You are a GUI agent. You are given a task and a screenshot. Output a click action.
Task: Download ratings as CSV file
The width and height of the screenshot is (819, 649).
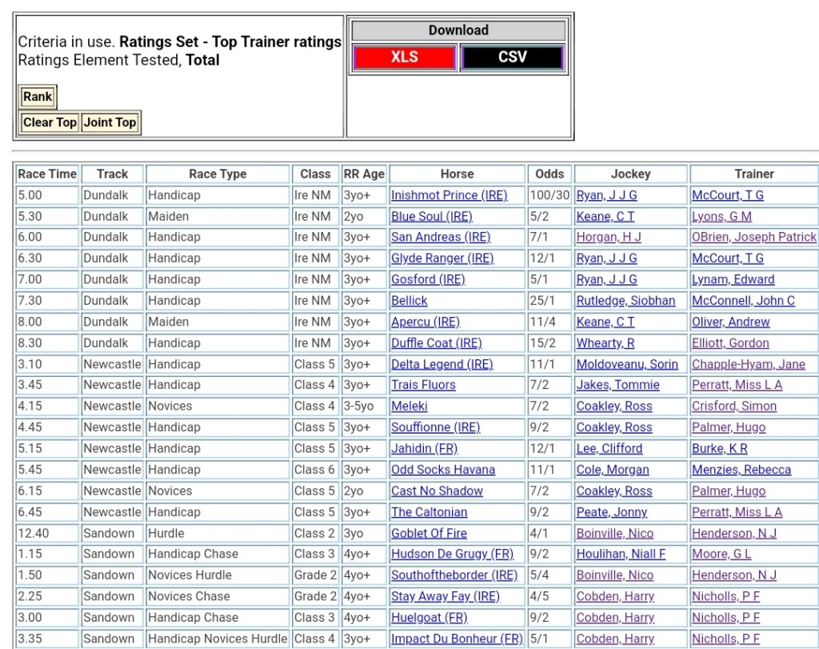[512, 58]
